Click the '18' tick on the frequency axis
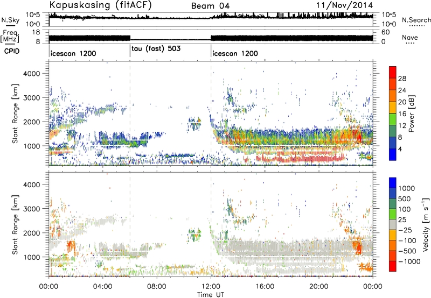The image size is (431, 298). point(36,32)
